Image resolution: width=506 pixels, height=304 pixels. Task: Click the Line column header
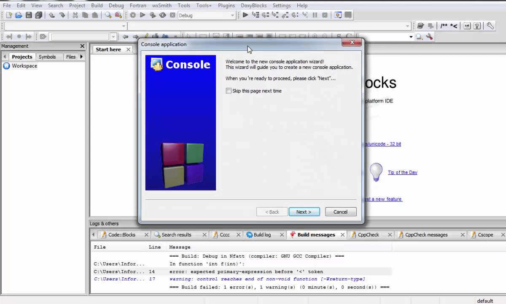155,247
